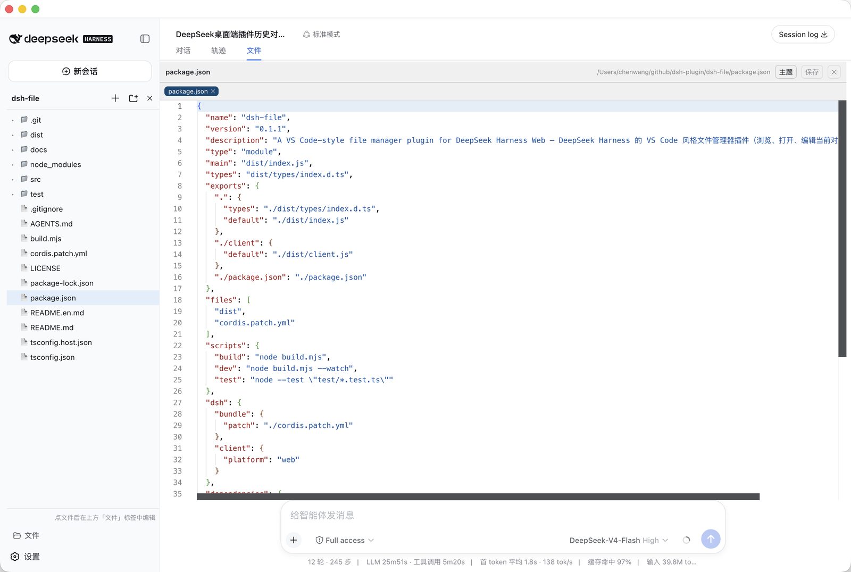Expand the node_modules folder

point(83,165)
